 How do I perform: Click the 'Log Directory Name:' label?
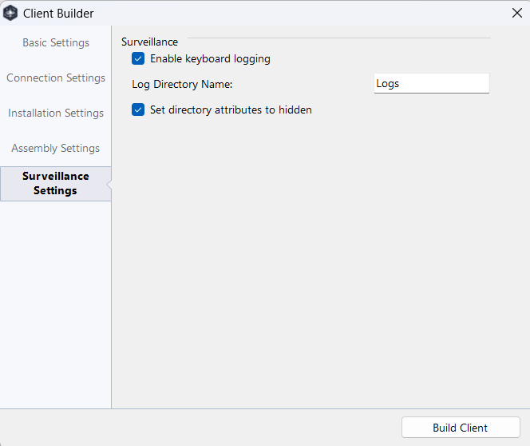pos(182,84)
